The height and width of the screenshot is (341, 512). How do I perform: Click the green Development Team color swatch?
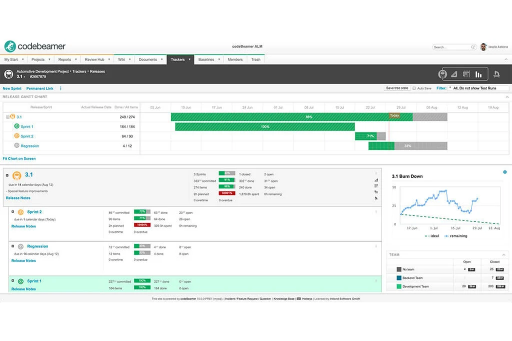(x=398, y=286)
